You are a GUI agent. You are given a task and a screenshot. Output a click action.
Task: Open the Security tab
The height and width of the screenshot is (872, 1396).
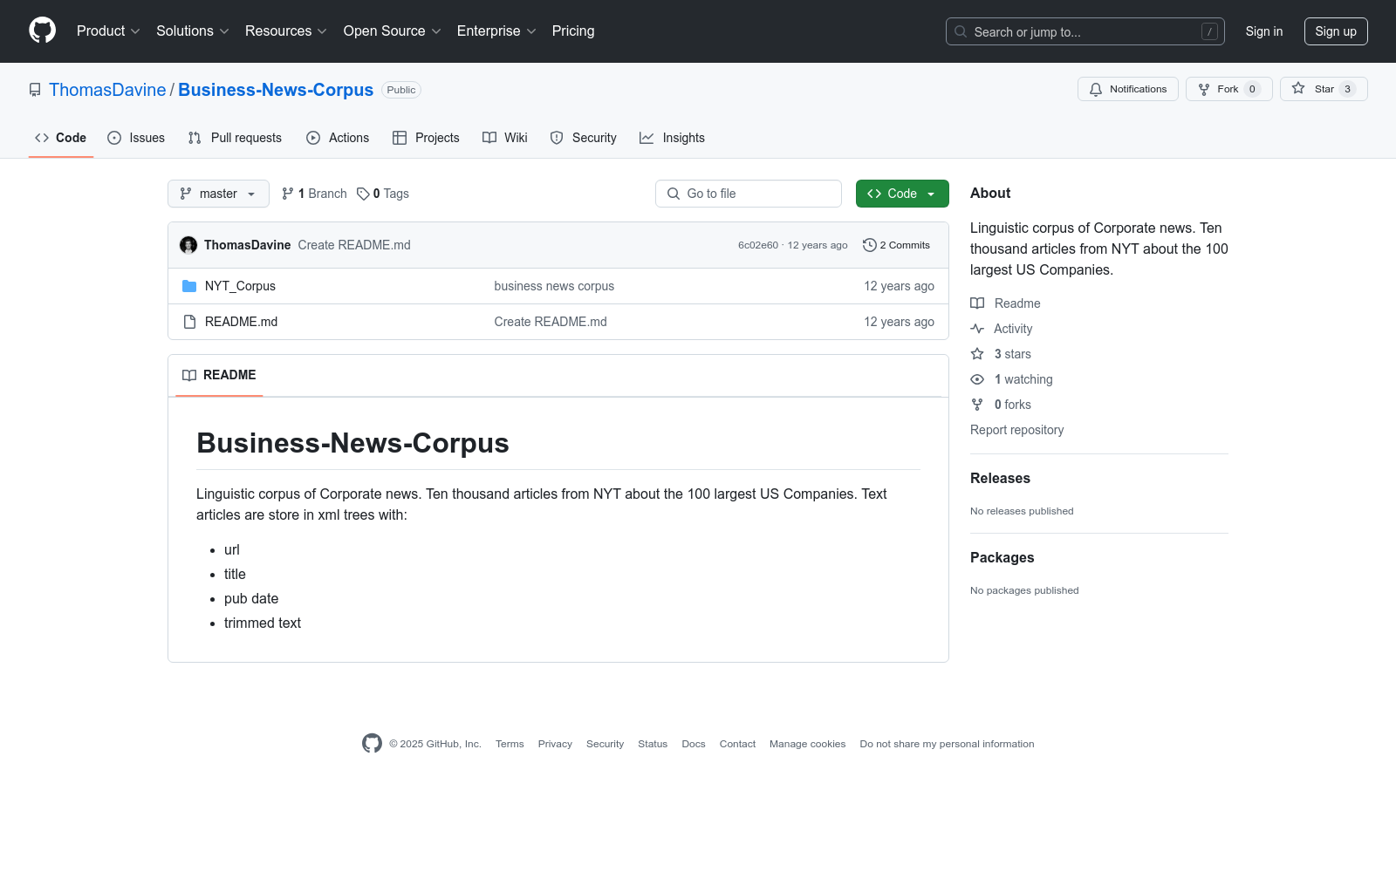pyautogui.click(x=583, y=138)
